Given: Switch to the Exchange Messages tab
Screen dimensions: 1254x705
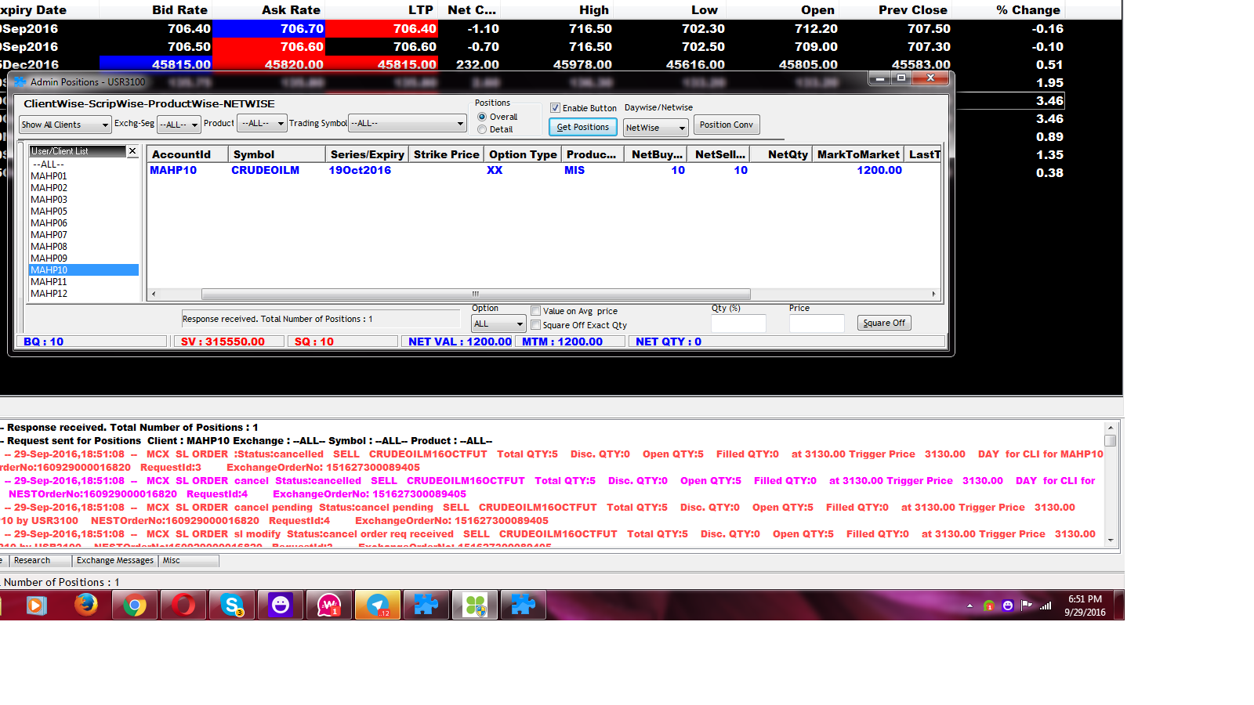Looking at the screenshot, I should coord(114,560).
